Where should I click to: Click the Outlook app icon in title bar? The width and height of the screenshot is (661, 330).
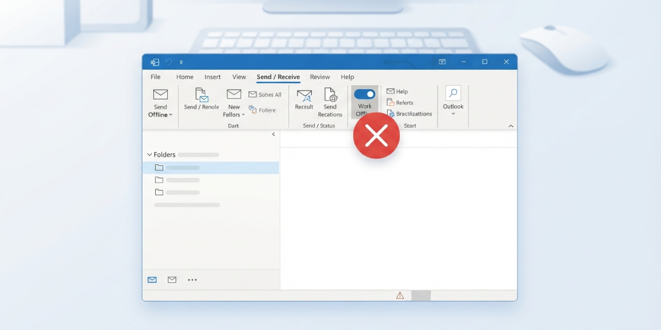(x=155, y=62)
